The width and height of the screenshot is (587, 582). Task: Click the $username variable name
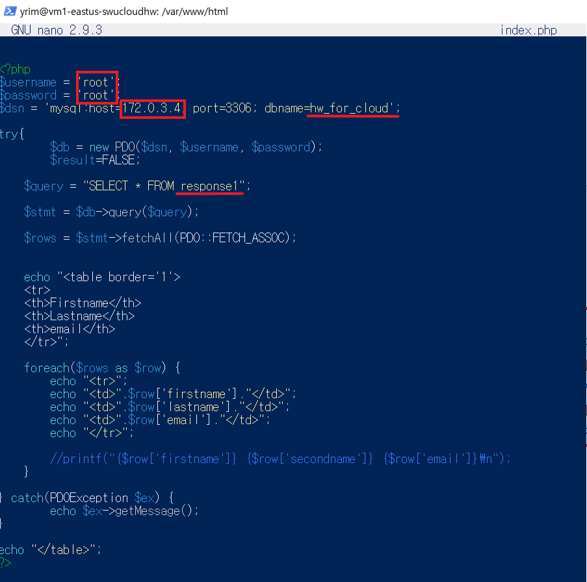[x=29, y=82]
